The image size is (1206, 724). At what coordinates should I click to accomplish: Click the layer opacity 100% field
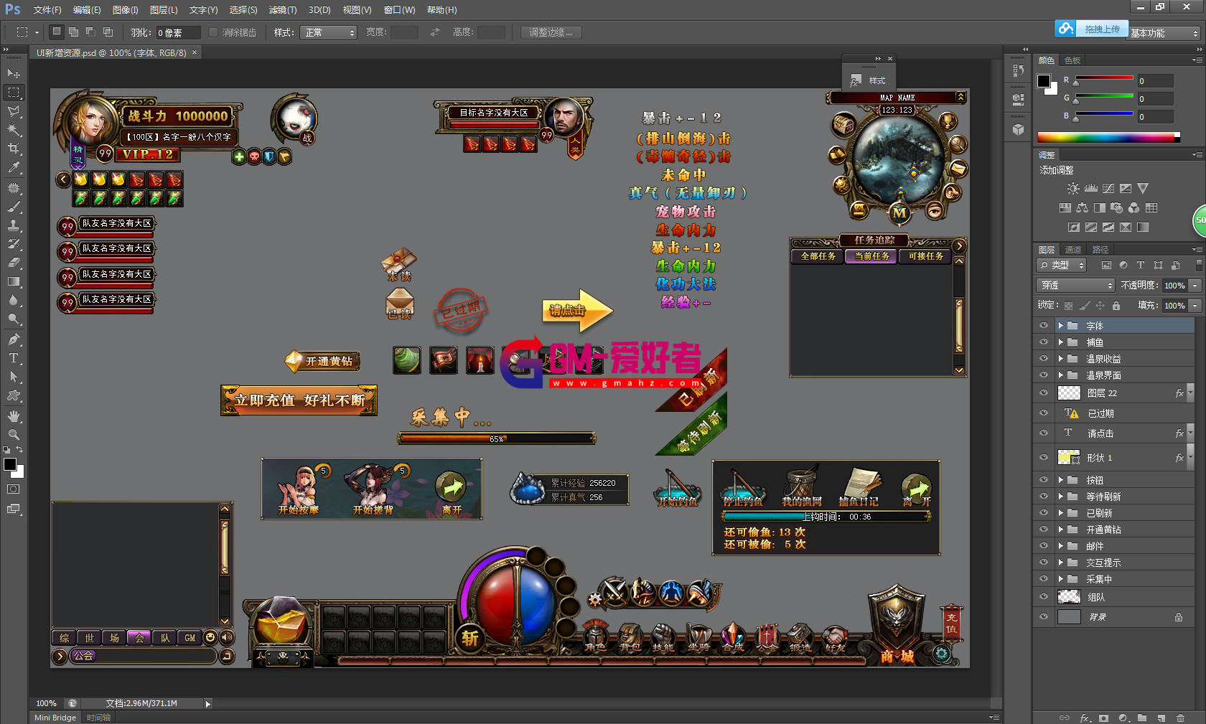(1174, 286)
